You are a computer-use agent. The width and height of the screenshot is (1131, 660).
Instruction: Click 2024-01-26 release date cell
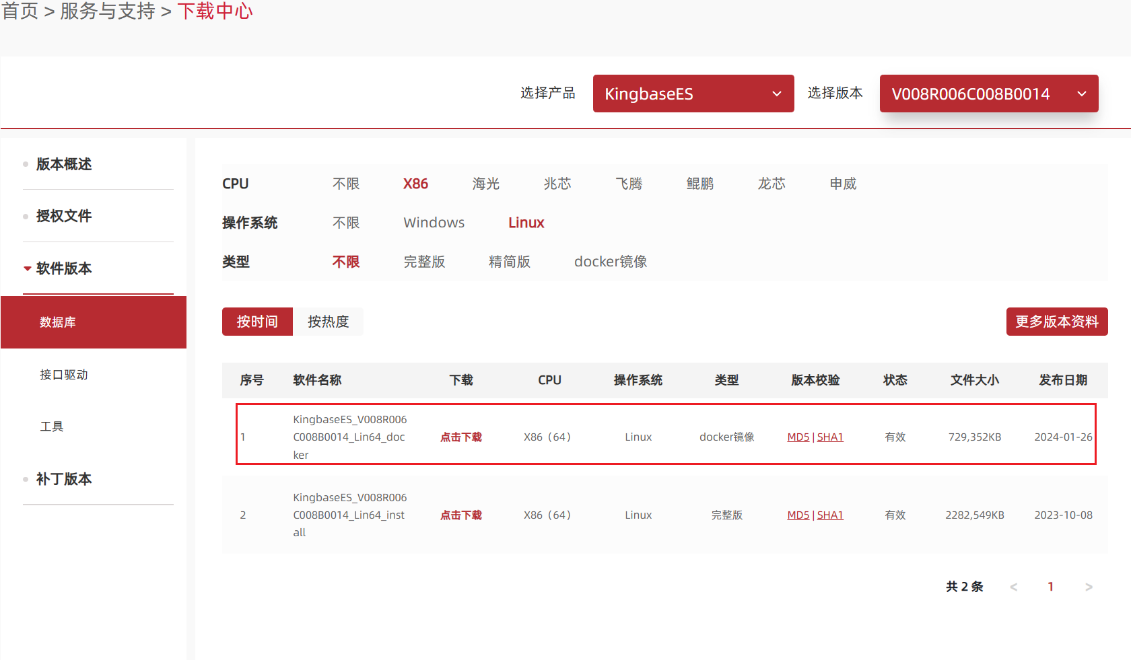[1064, 437]
